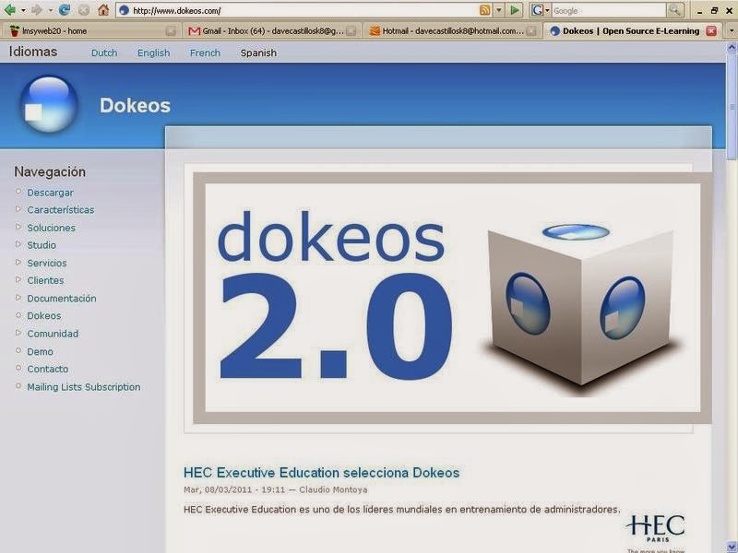738x553 pixels.
Task: Click the page scrollbar down arrow
Action: pyautogui.click(x=732, y=547)
